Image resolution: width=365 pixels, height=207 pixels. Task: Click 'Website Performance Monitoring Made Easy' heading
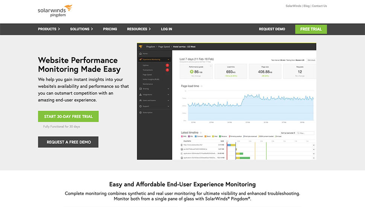tap(79, 65)
